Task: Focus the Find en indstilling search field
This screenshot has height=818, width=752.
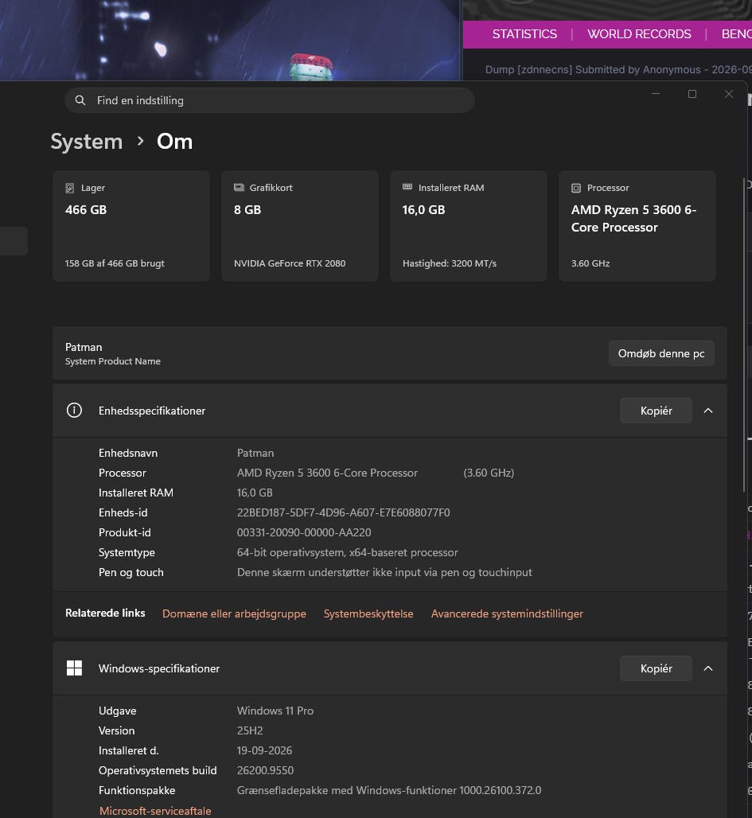Action: pyautogui.click(x=269, y=100)
